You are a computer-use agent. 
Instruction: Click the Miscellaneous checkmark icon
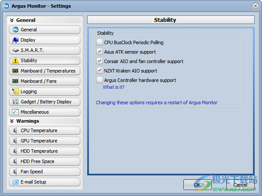click(x=15, y=112)
